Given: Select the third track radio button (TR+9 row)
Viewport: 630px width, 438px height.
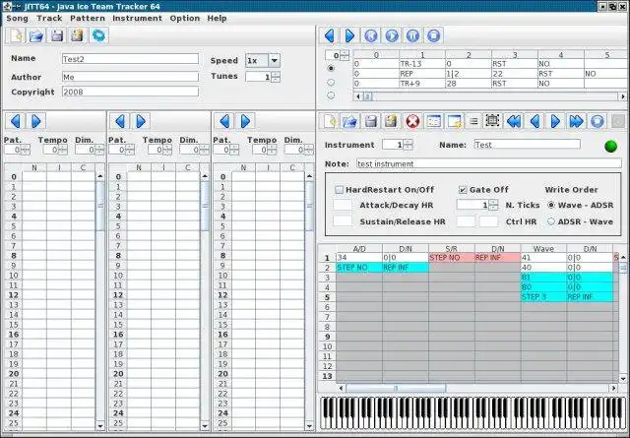Looking at the screenshot, I should pos(331,95).
